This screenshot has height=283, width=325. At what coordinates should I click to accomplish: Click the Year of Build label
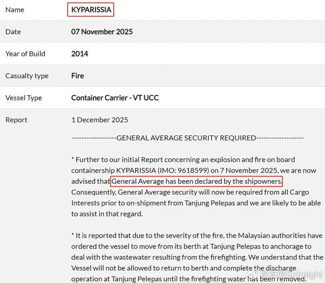pyautogui.click(x=25, y=53)
